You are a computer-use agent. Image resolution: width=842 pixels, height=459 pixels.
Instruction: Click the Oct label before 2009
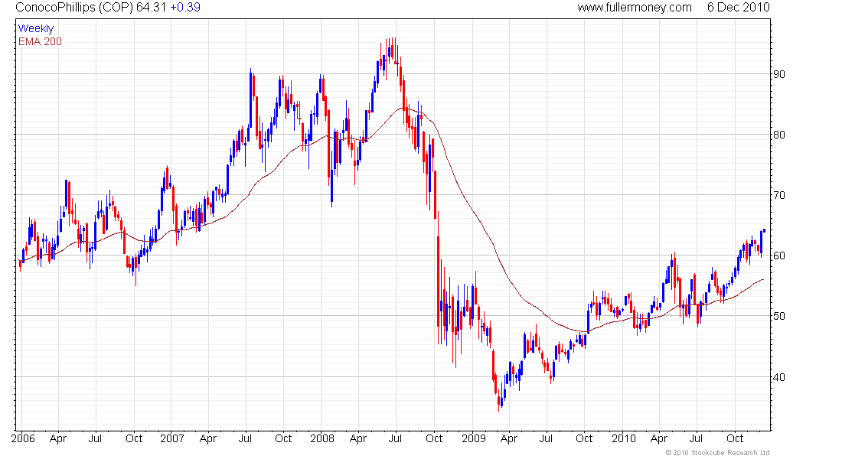tap(434, 438)
